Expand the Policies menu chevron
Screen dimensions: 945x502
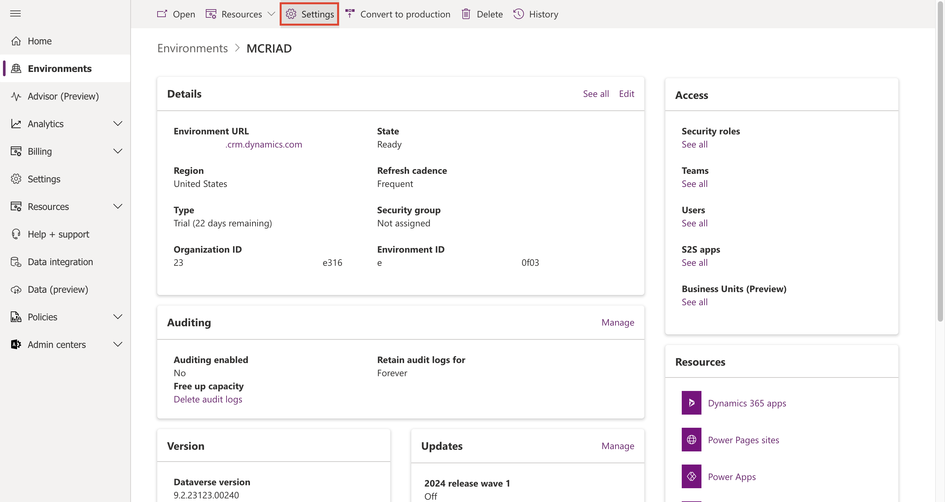click(x=118, y=317)
